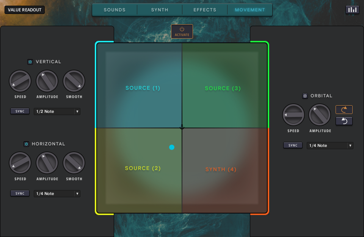Click the Value Readout button
Screen dimensions: 364x237
(25, 10)
